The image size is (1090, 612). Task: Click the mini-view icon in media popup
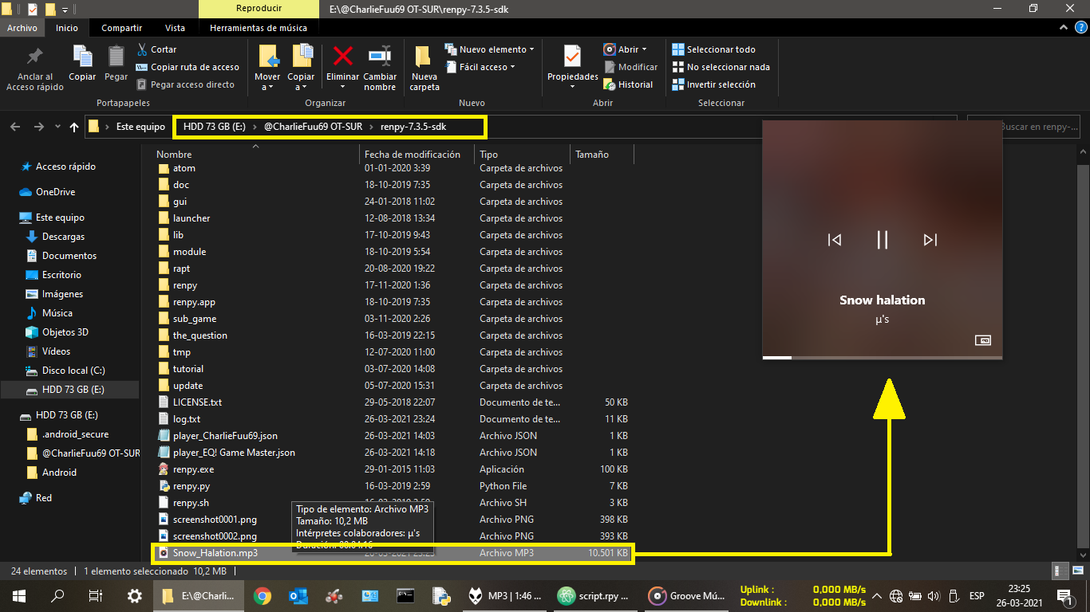pos(983,340)
